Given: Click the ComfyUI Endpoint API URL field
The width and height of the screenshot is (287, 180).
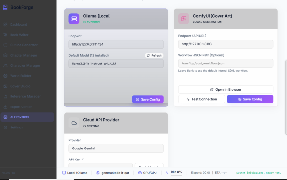Looking at the screenshot, I should [226, 44].
